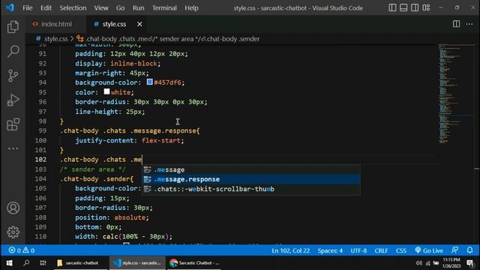The height and width of the screenshot is (270, 480).
Task: Click the feedback icon in status bar
Action: point(455,250)
